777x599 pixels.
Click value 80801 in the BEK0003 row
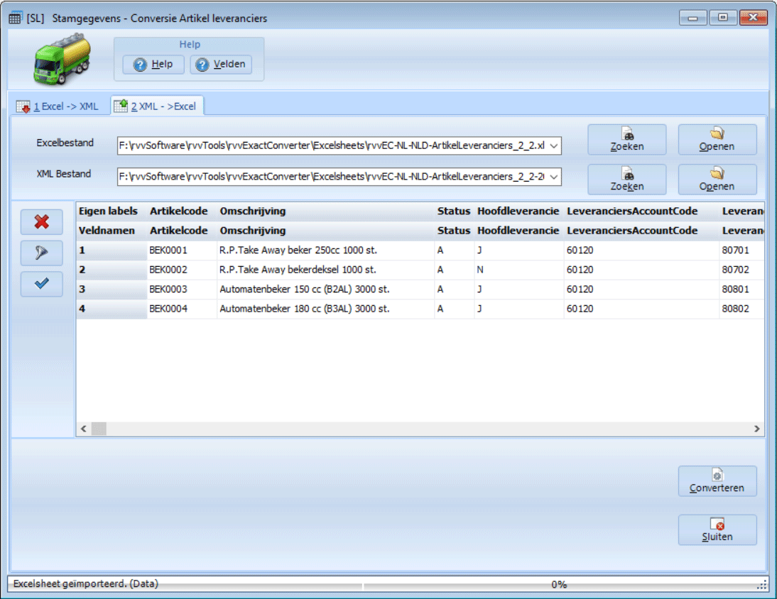(x=741, y=289)
